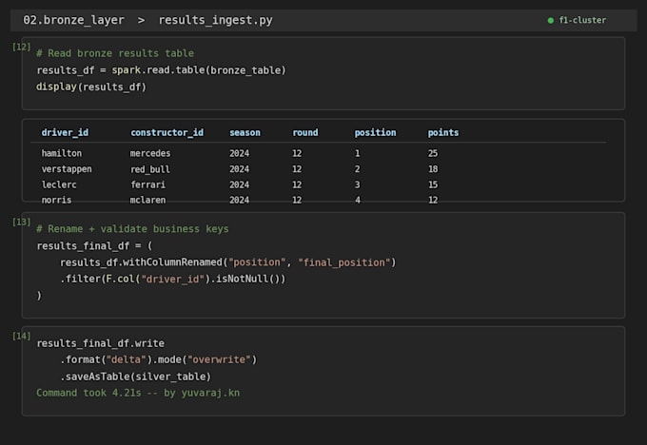647x445 pixels.
Task: Select the points value 15
Action: (x=433, y=184)
